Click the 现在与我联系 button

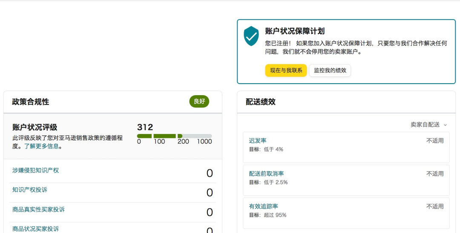click(x=286, y=70)
